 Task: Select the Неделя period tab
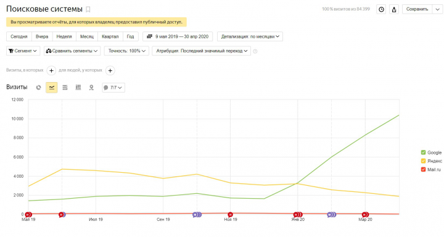click(x=64, y=36)
